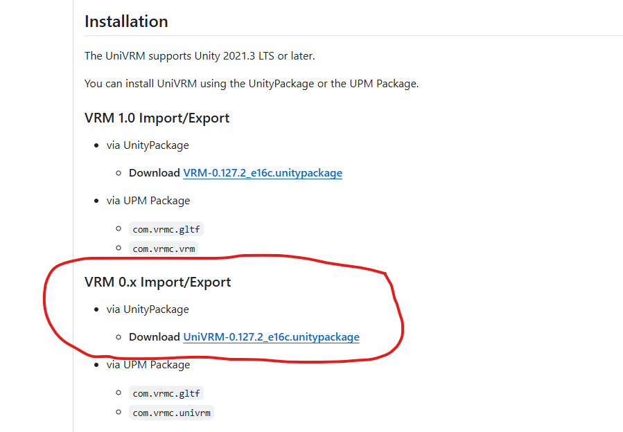Click the Download label before VRM-0.127.2 link
The width and height of the screenshot is (623, 432).
[x=153, y=172]
